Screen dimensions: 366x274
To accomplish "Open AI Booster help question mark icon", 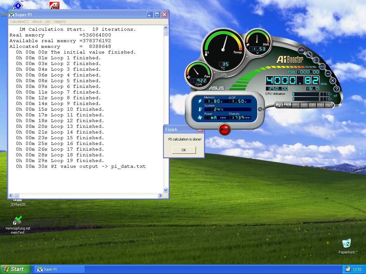I will [x=336, y=89].
